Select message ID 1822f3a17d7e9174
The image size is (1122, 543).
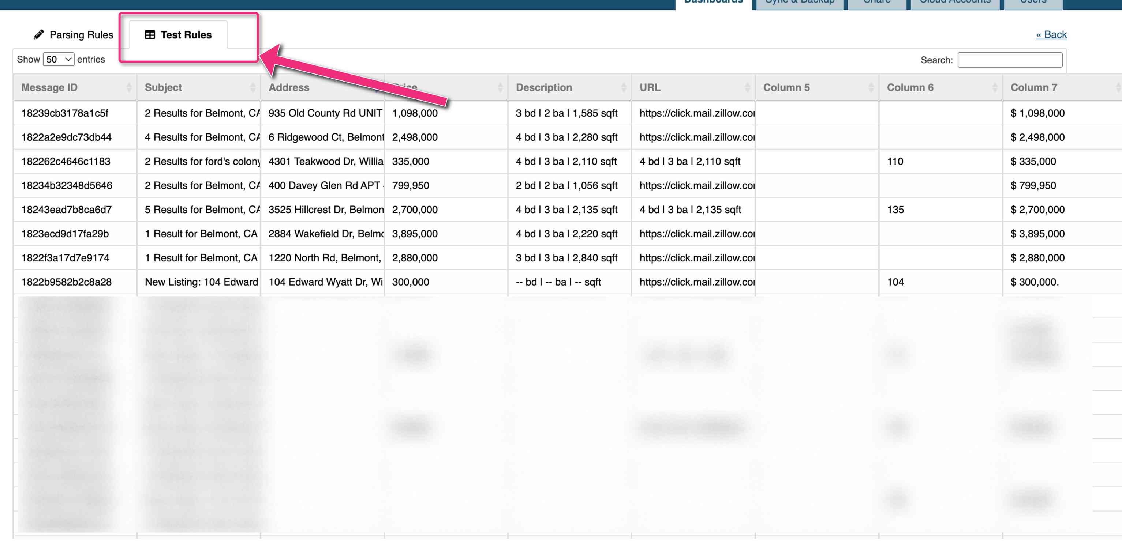click(66, 258)
